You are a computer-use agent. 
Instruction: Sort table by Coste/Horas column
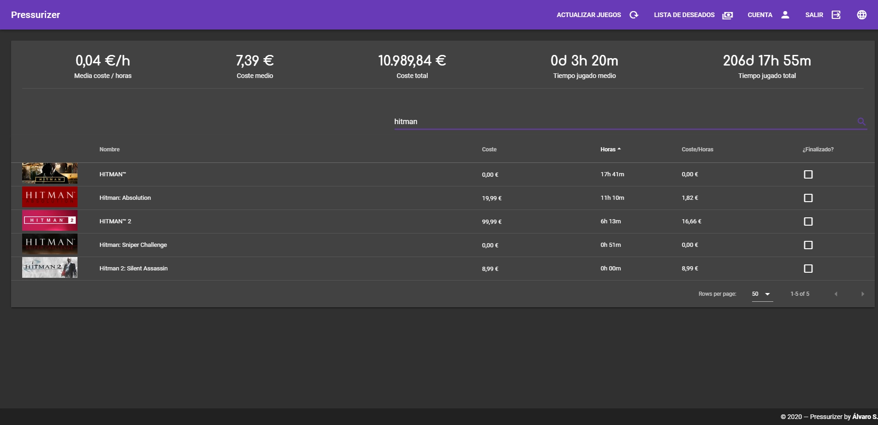(x=697, y=150)
